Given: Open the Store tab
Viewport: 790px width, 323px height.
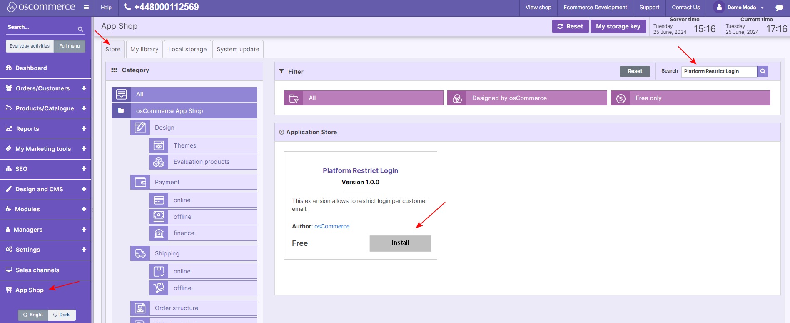Looking at the screenshot, I should pos(113,49).
